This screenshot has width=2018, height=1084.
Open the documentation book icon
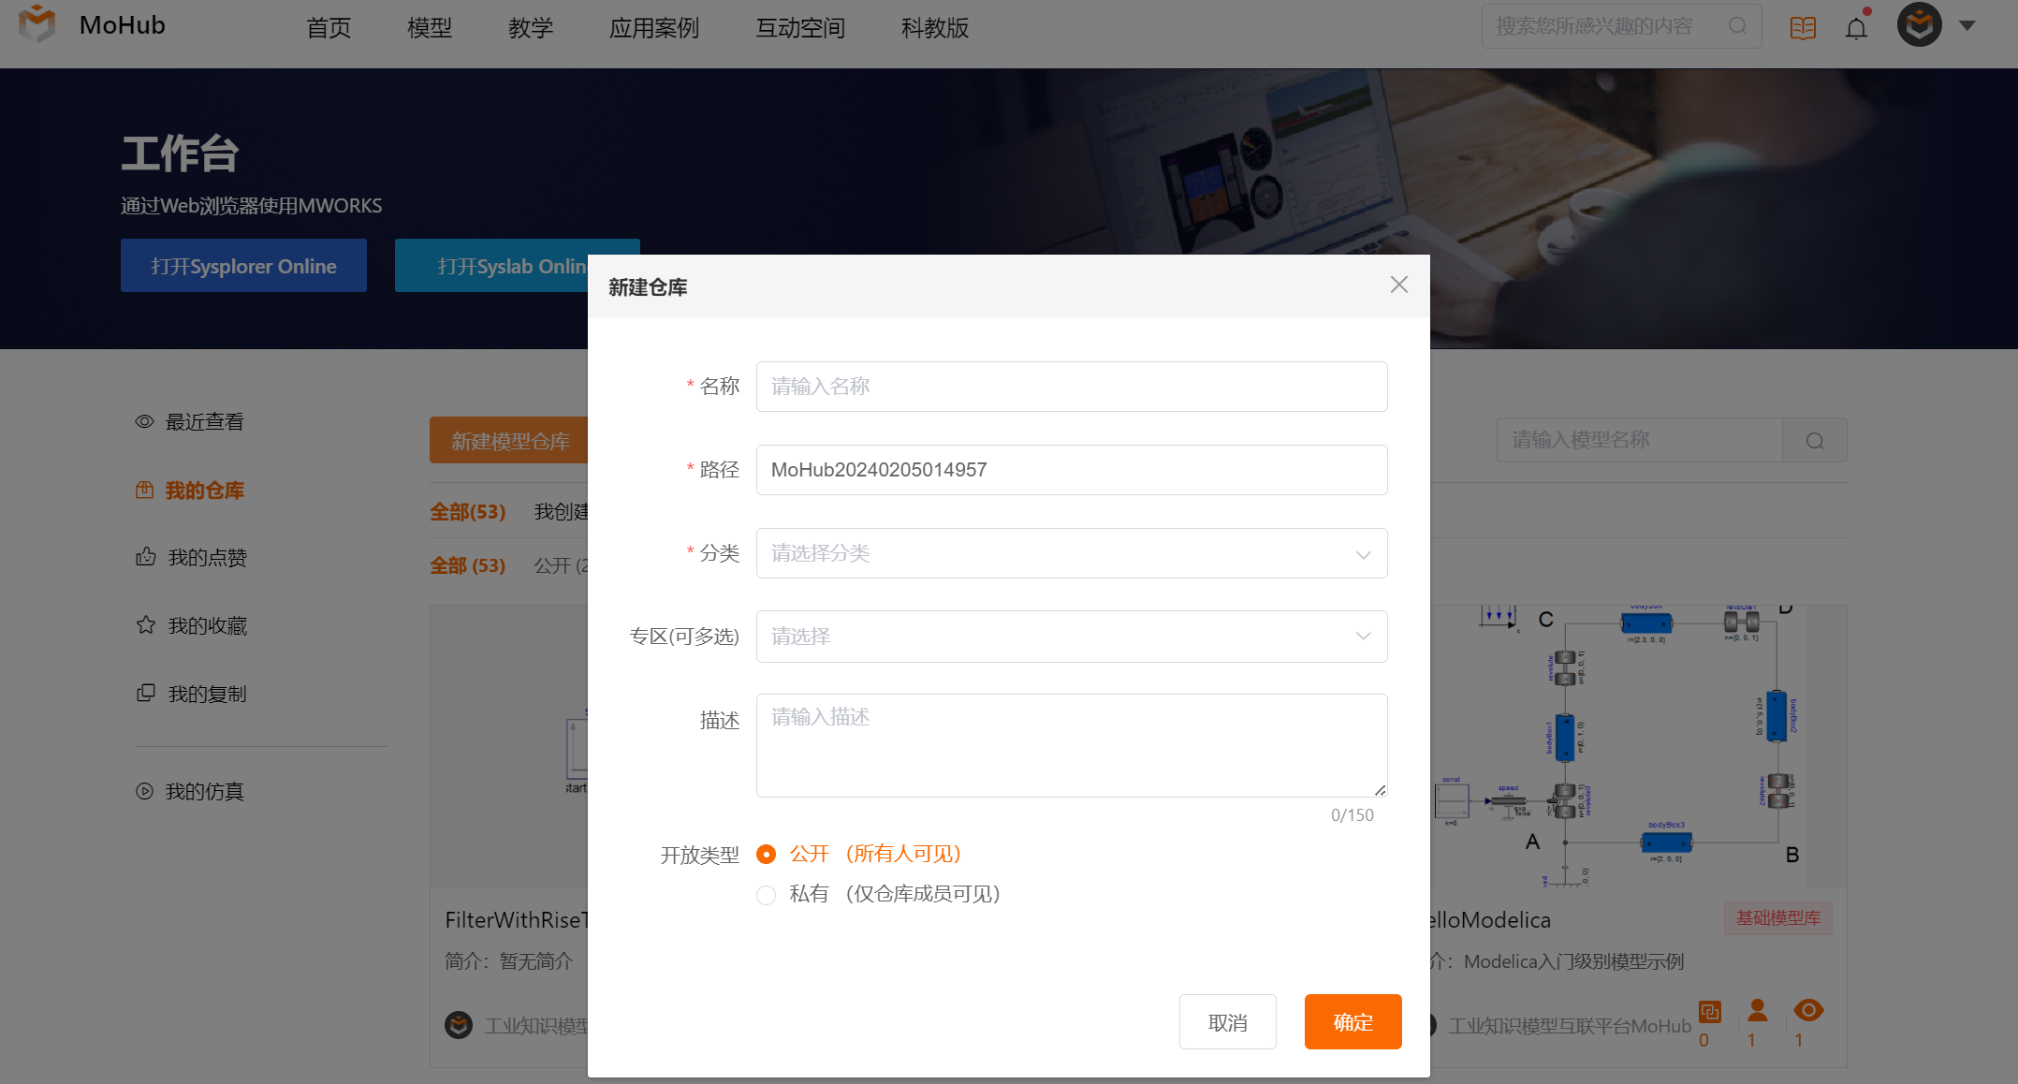point(1803,27)
